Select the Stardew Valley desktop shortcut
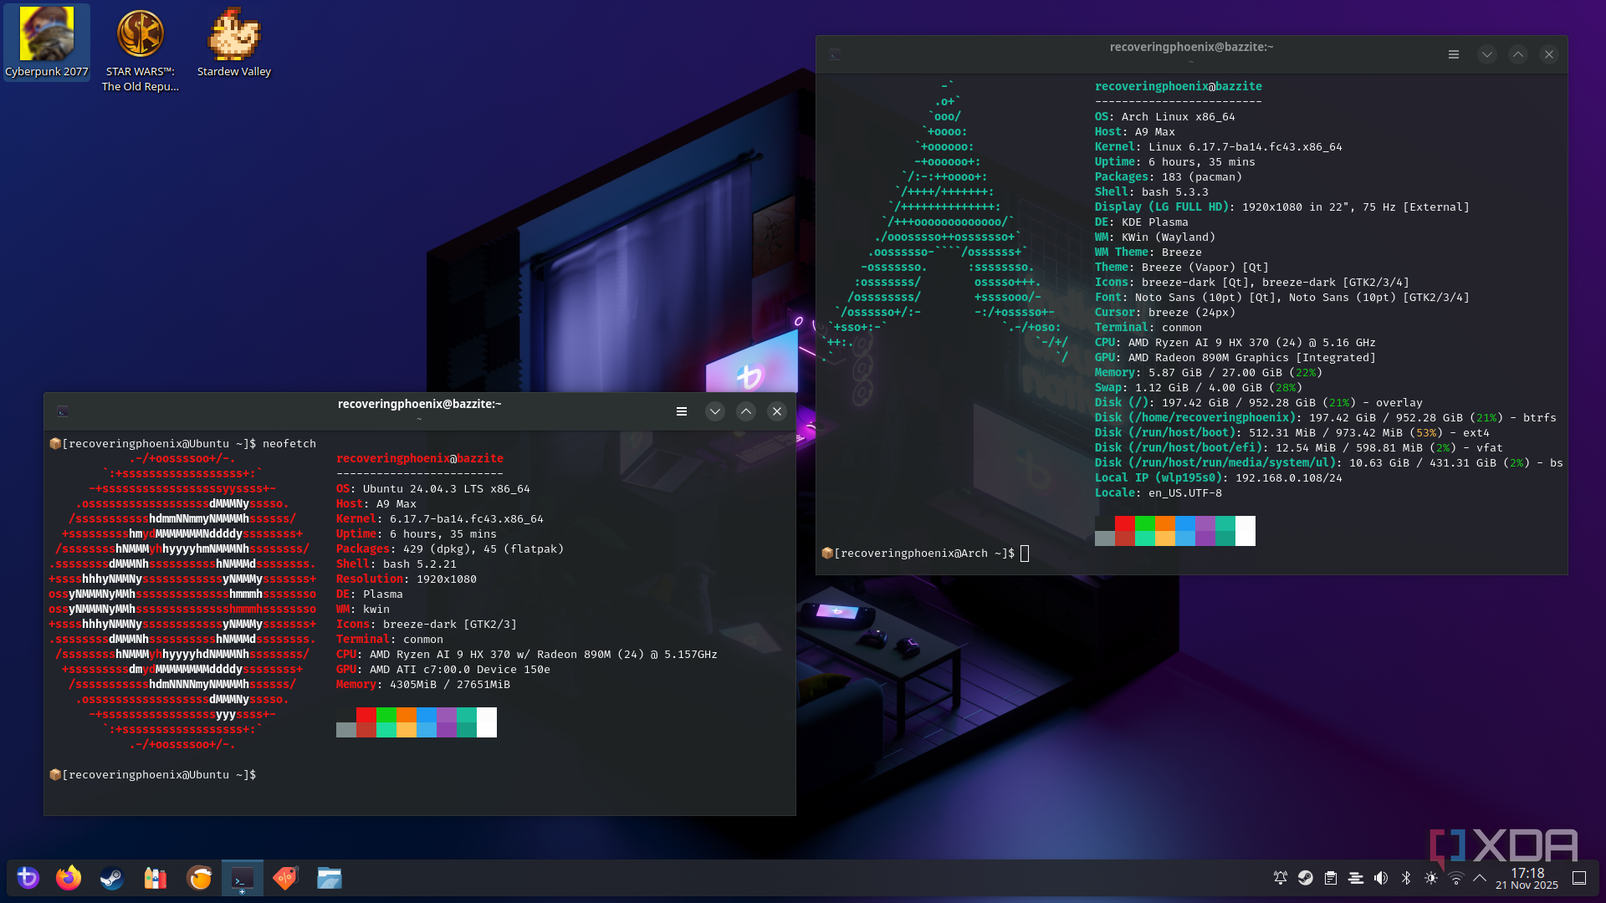 pos(234,43)
